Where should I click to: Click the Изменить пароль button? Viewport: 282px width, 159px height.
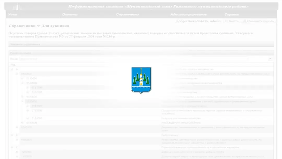tap(258, 21)
